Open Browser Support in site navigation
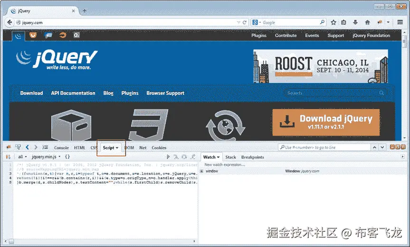 coord(165,93)
